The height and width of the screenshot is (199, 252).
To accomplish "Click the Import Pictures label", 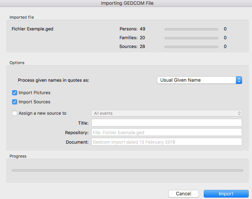I will [34, 93].
